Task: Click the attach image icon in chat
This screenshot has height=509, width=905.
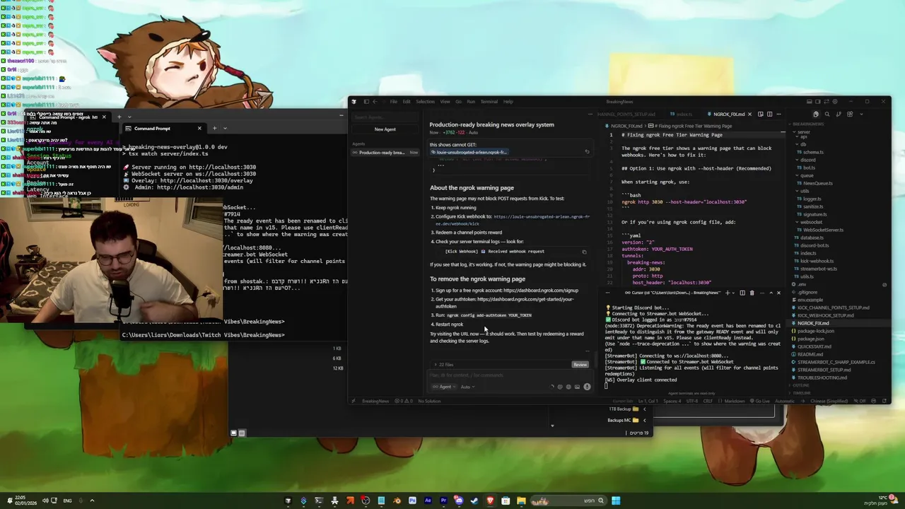Action: point(577,387)
